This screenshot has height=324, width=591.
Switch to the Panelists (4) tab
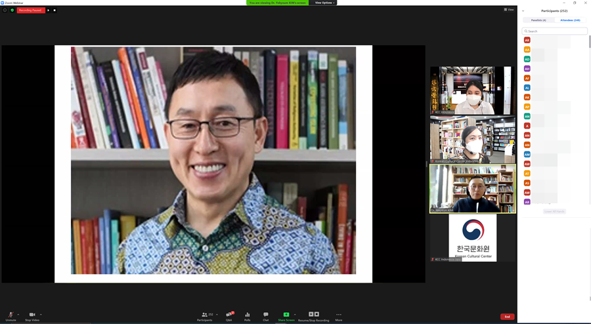(x=538, y=20)
